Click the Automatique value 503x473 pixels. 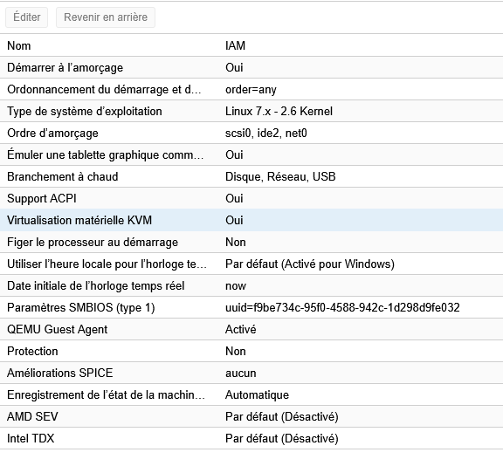pyautogui.click(x=257, y=394)
